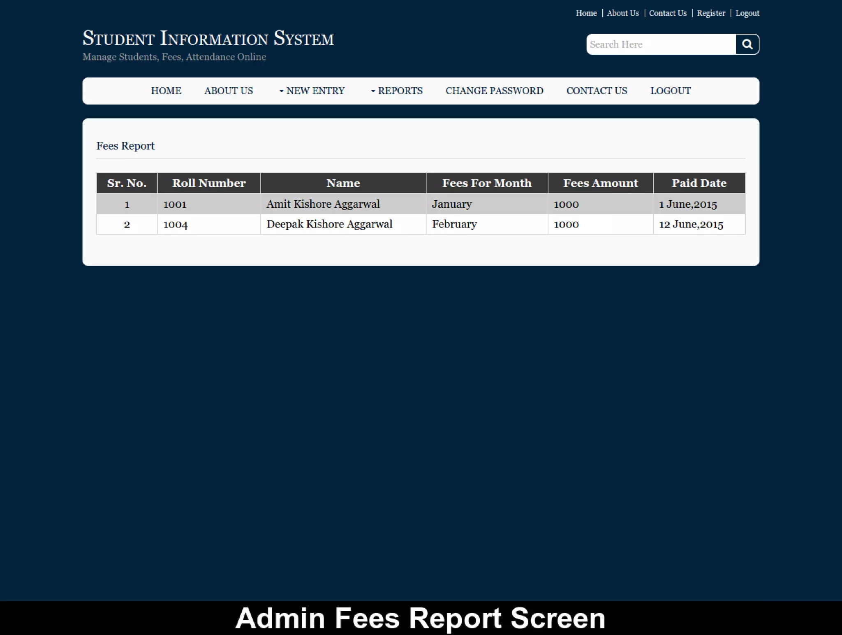Open CHANGE PASSWORD in navigation
The width and height of the screenshot is (842, 635).
(495, 91)
